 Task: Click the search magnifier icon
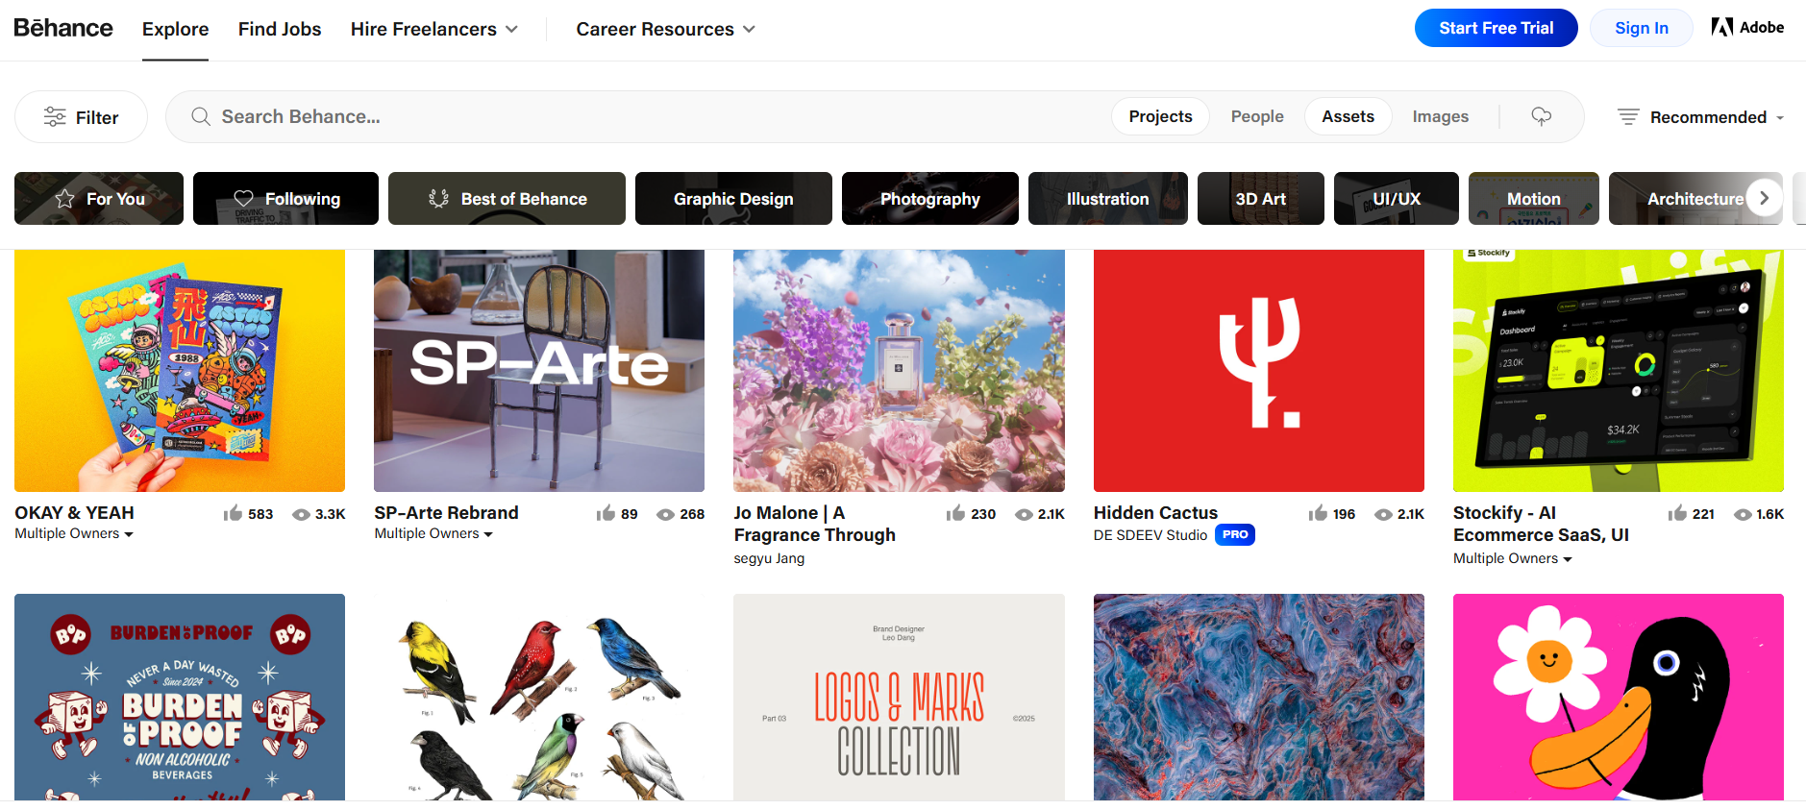pyautogui.click(x=201, y=116)
